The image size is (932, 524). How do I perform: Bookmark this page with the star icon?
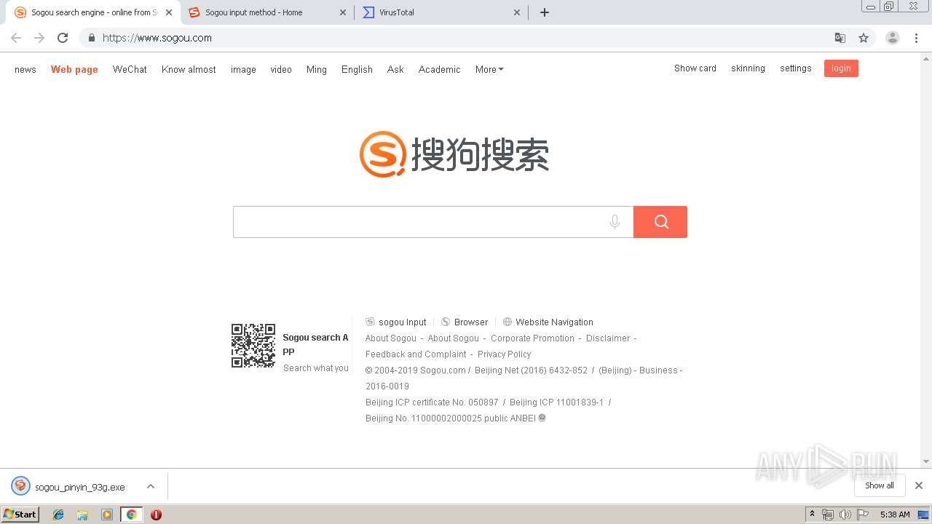click(864, 38)
